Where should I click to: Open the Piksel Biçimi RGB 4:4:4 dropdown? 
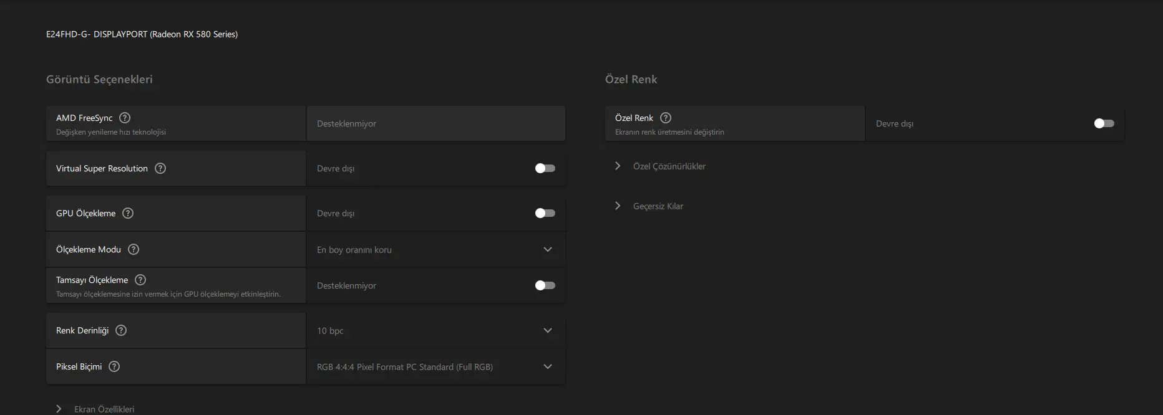point(436,367)
